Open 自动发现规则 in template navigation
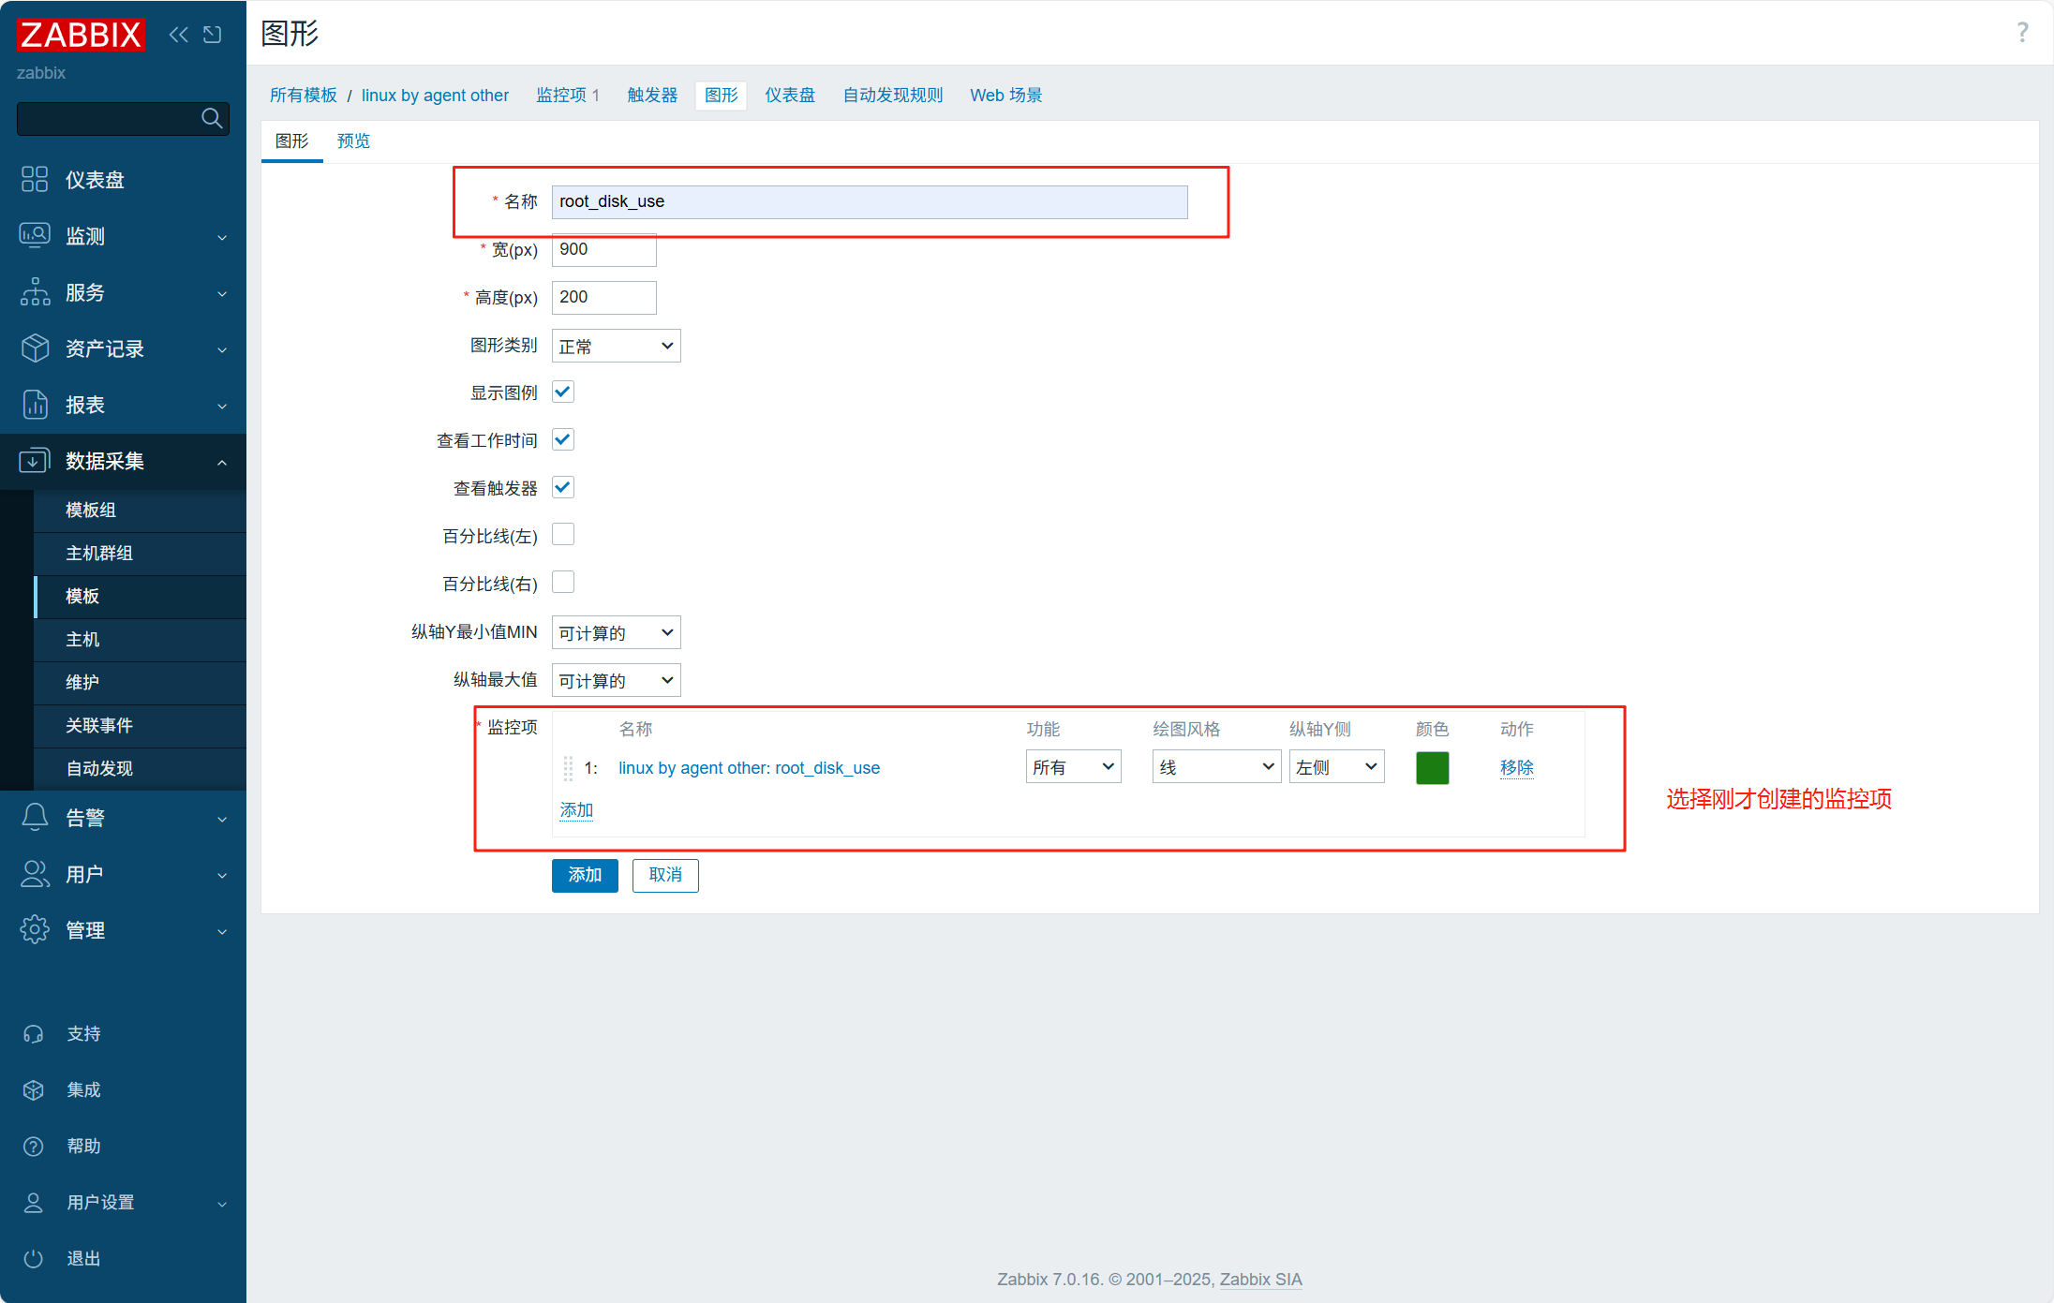This screenshot has height=1303, width=2054. click(x=893, y=95)
